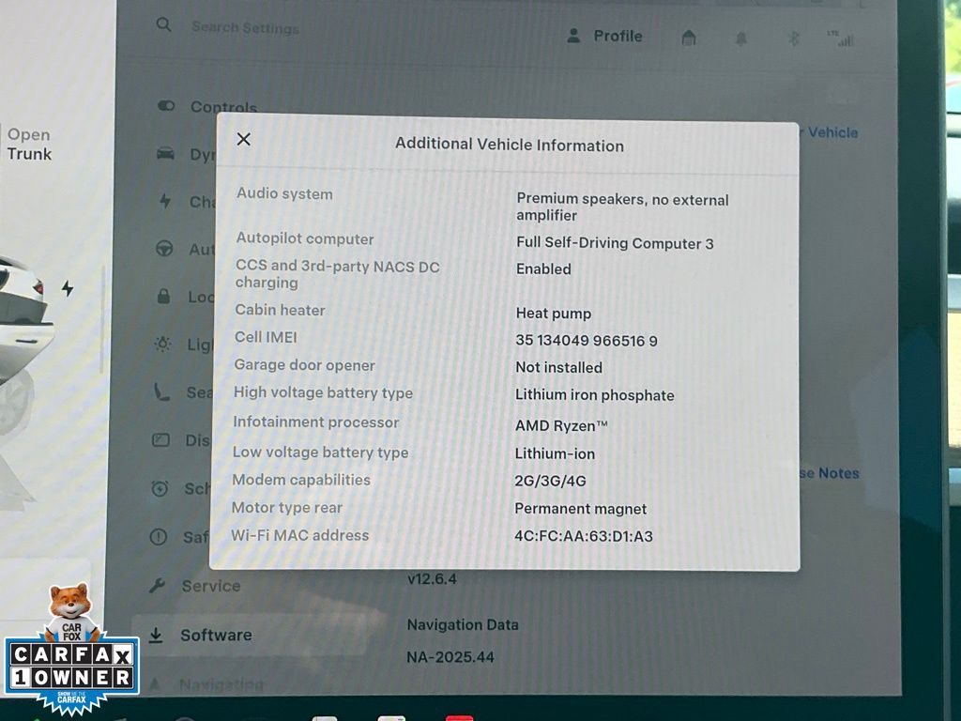Select the Lights bulb icon

[x=163, y=344]
